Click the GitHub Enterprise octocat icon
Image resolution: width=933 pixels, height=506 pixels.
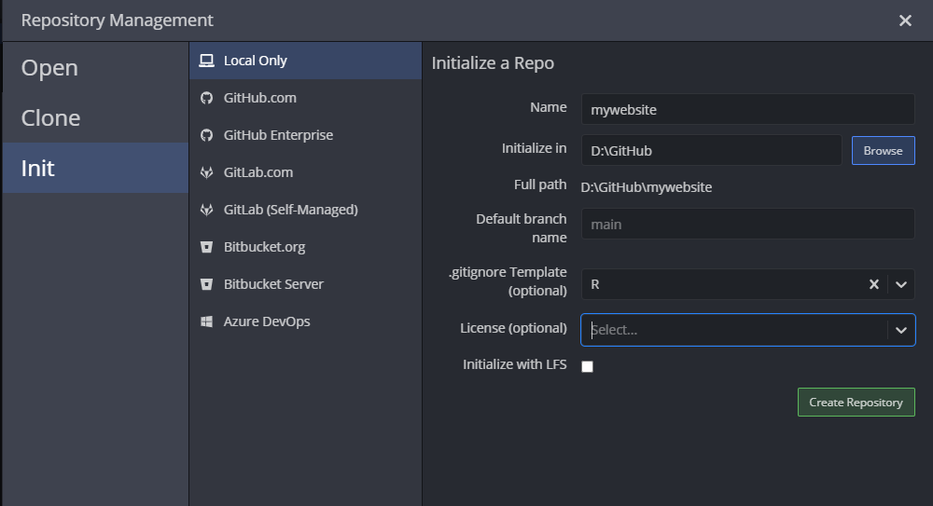point(206,135)
